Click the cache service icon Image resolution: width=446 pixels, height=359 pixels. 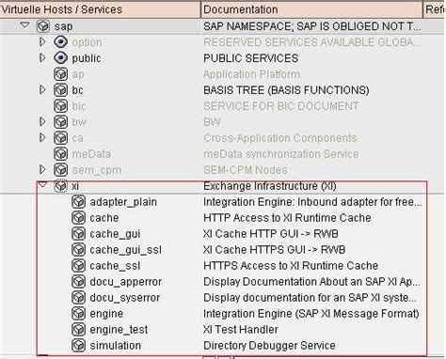pyautogui.click(x=78, y=218)
